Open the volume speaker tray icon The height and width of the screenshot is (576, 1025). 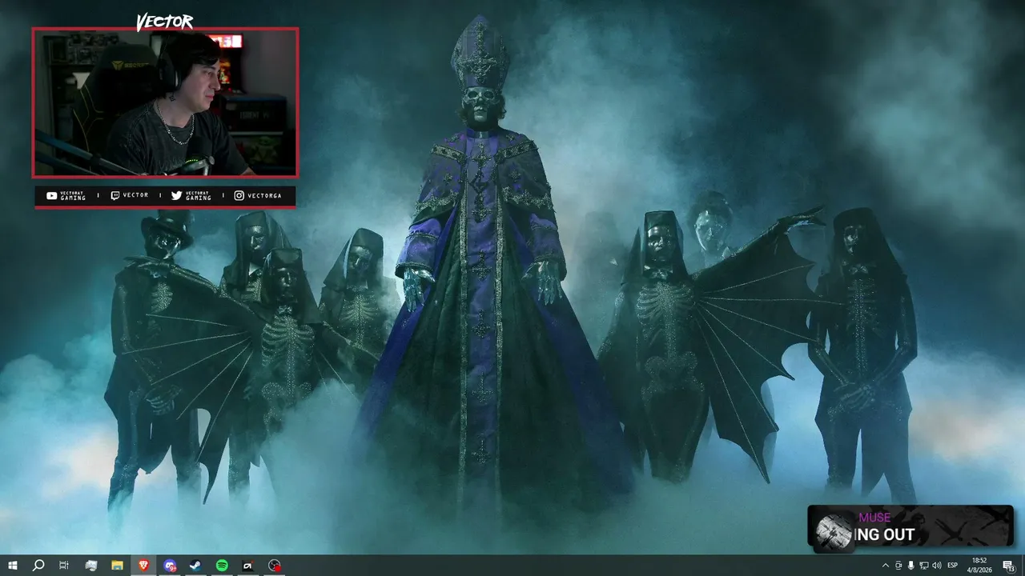click(x=936, y=566)
